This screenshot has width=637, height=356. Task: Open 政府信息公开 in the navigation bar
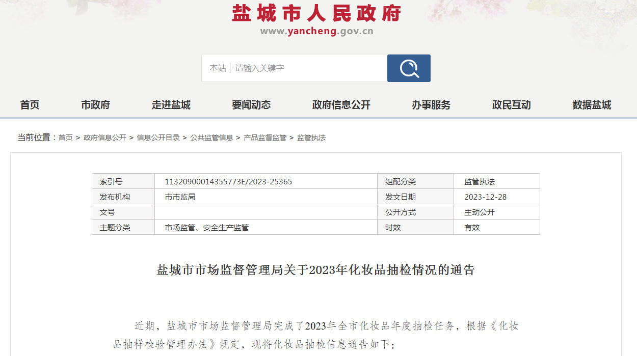point(341,105)
